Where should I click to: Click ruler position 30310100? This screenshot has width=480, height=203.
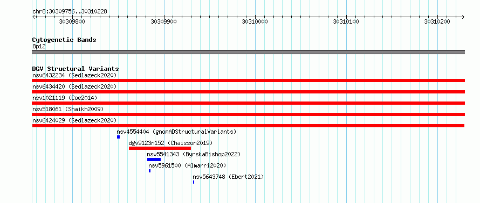[x=346, y=21]
